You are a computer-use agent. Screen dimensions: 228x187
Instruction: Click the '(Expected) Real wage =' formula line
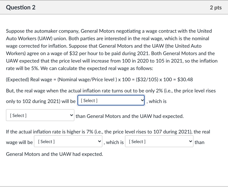[99, 80]
